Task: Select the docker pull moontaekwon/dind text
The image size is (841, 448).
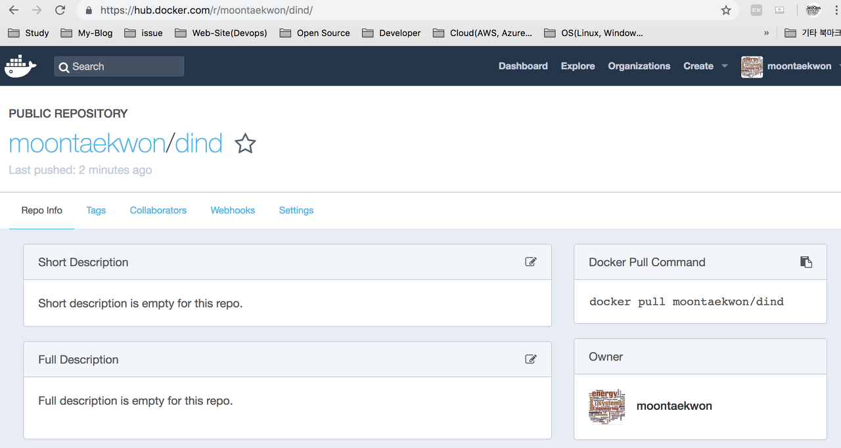Action: 687,302
